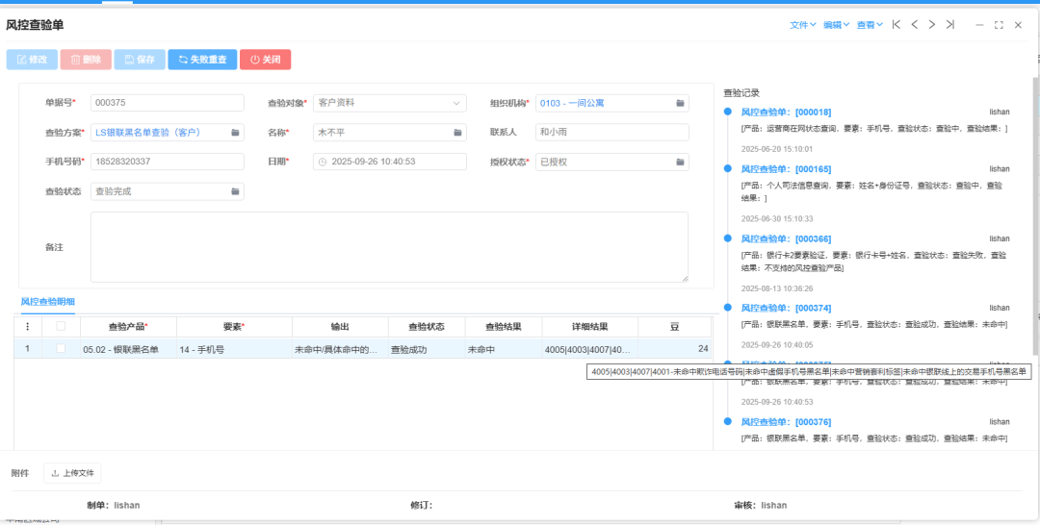This screenshot has height=525, width=1040.
Task: Expand the 查验对象 dropdown
Action: [456, 103]
